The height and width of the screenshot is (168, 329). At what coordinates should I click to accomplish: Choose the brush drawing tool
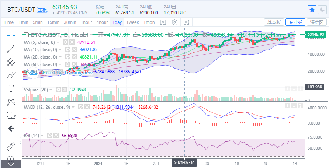pyautogui.click(x=11, y=75)
